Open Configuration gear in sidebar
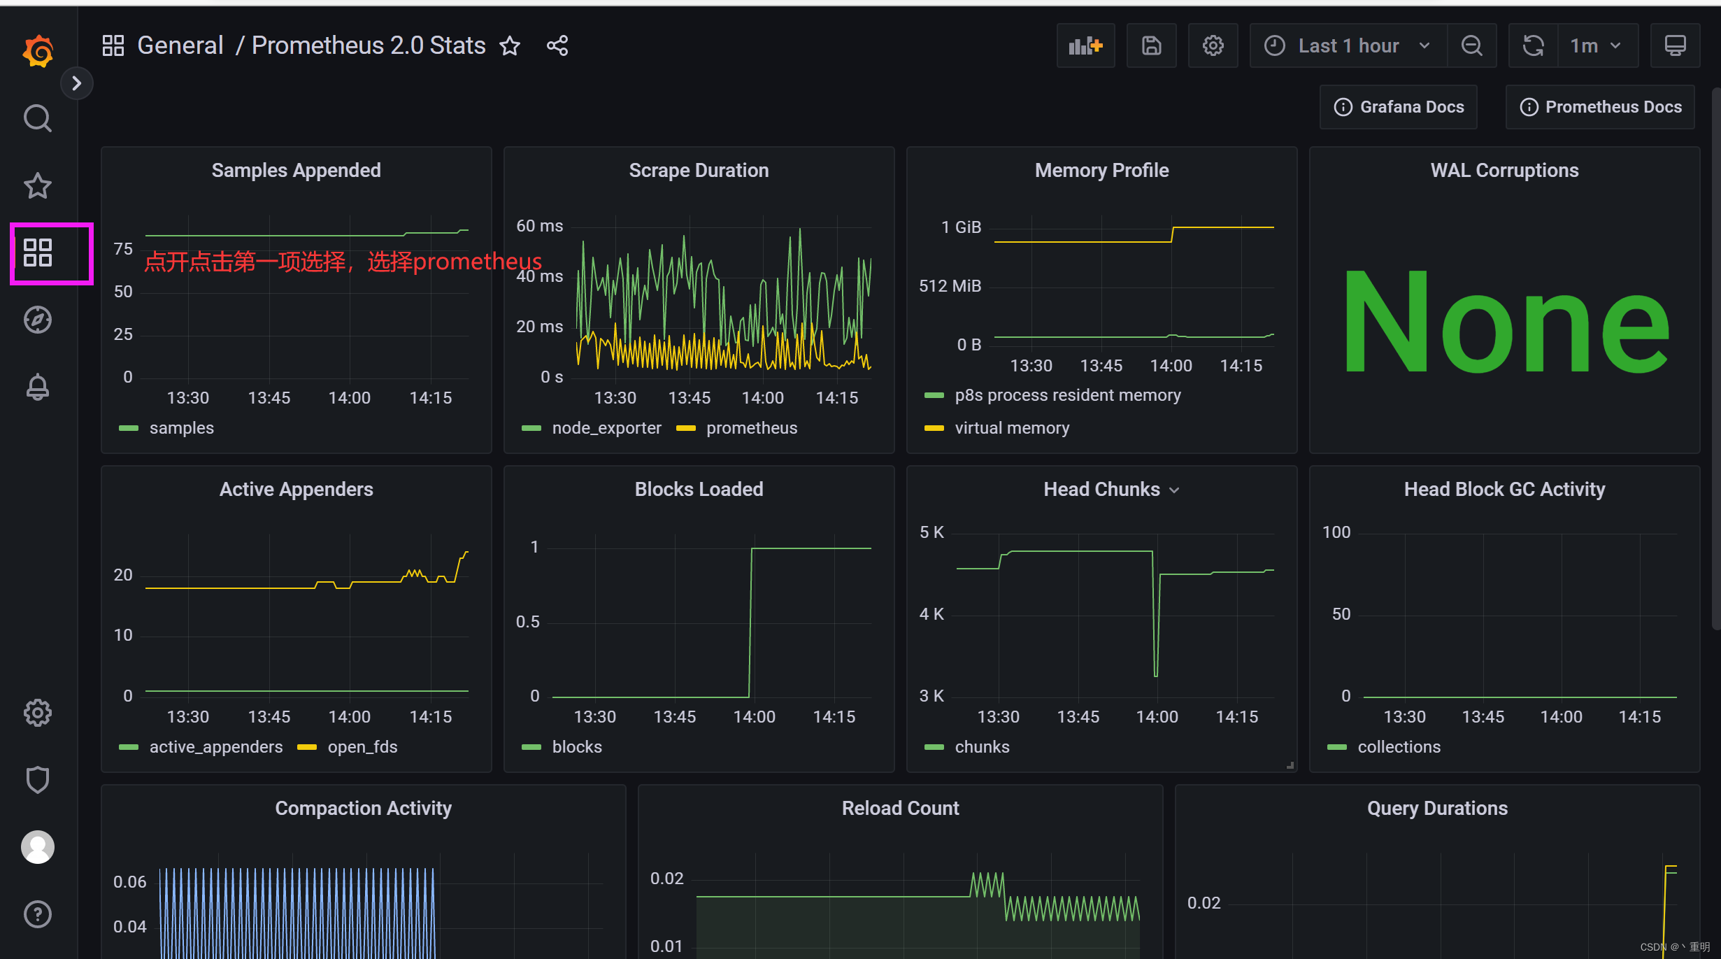The height and width of the screenshot is (959, 1721). tap(38, 713)
